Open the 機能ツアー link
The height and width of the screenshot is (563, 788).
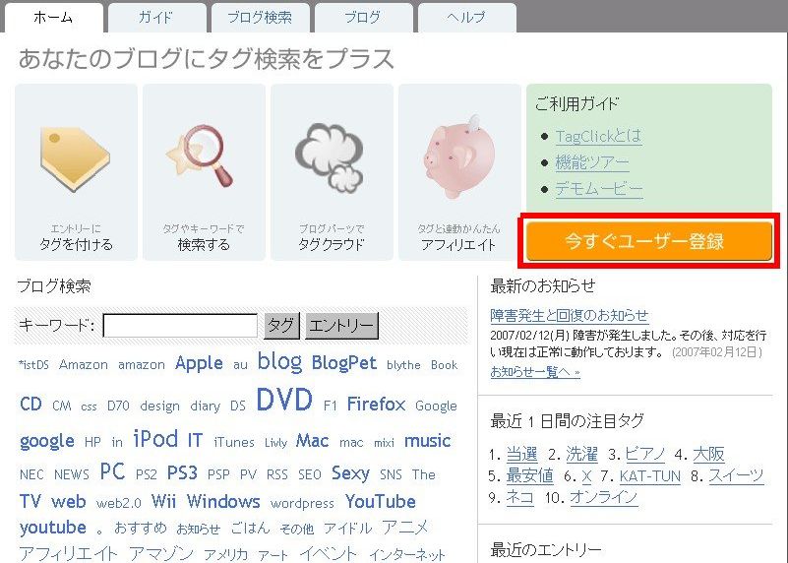click(592, 162)
